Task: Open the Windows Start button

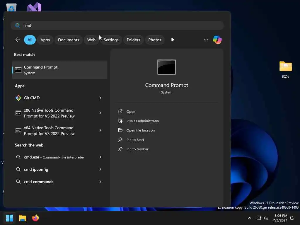Action: coord(9,218)
